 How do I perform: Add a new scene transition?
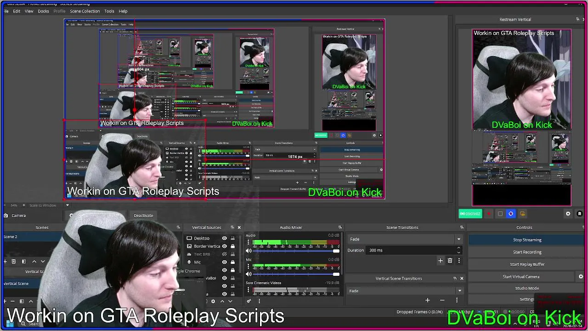(x=441, y=261)
